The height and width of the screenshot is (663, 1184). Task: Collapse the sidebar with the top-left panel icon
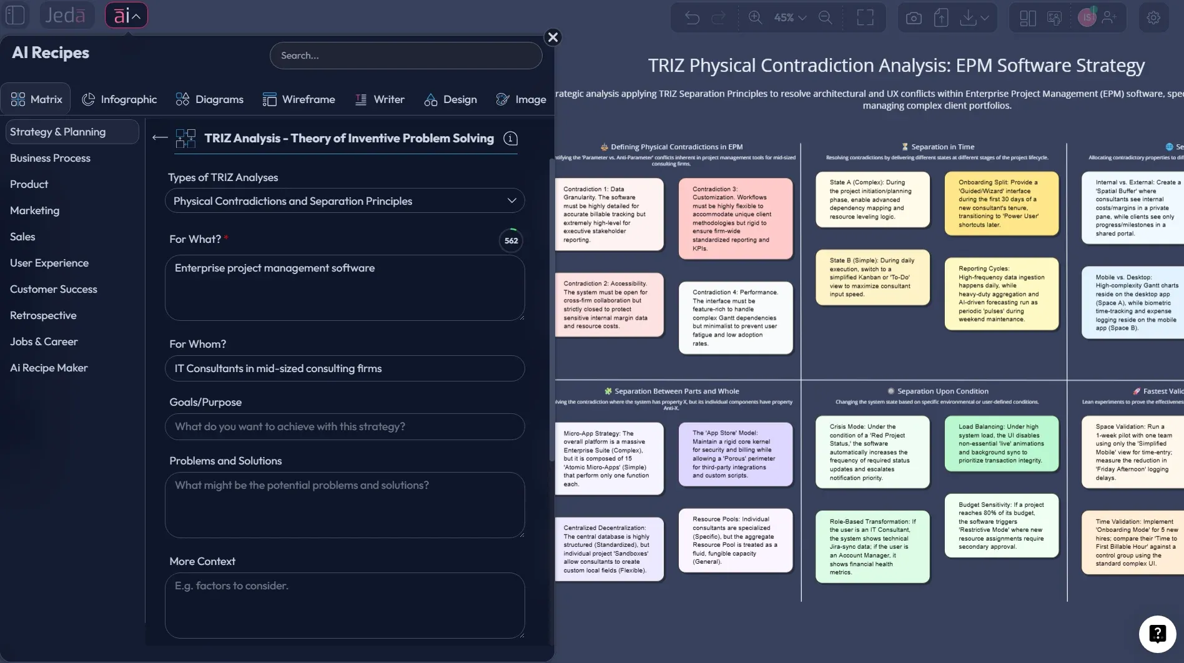16,15
